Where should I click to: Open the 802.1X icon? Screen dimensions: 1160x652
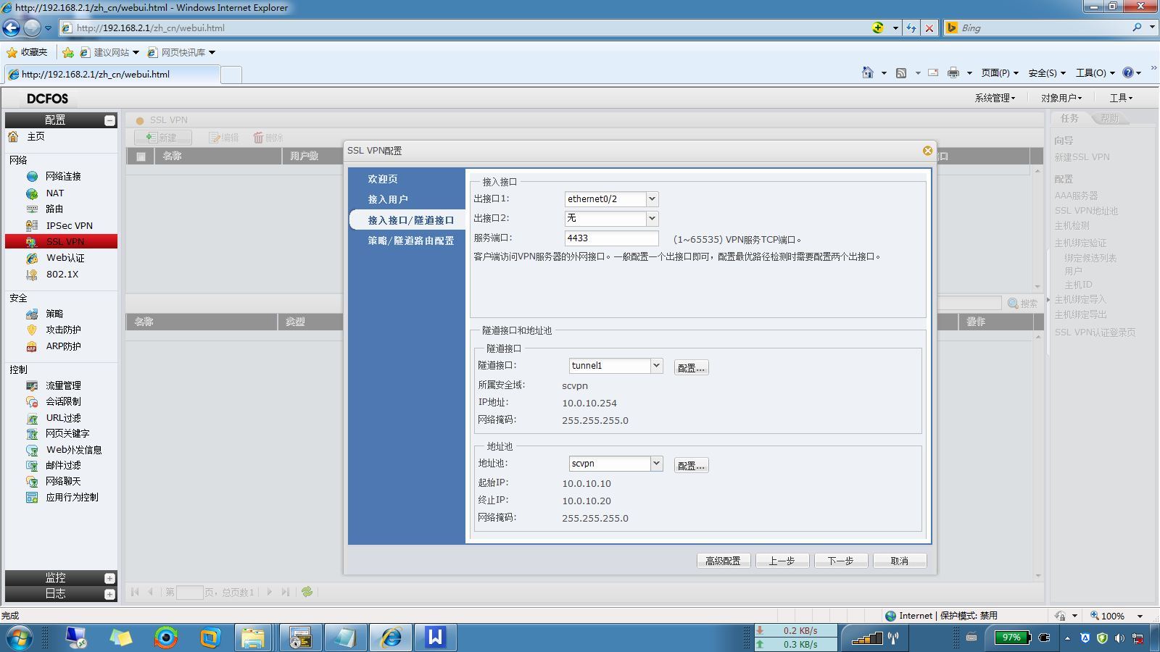coord(32,275)
